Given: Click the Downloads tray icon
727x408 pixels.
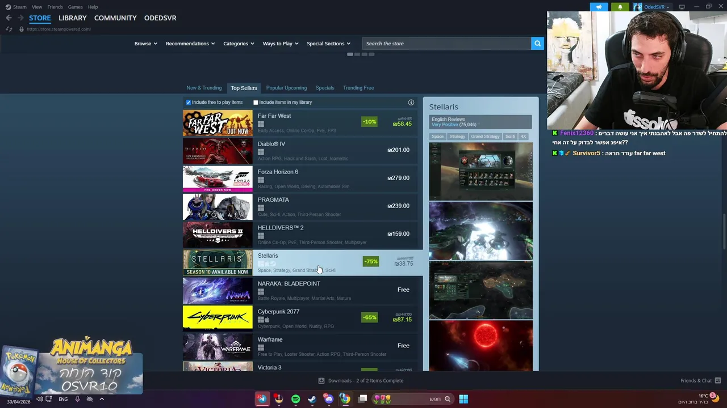Looking at the screenshot, I should click(x=321, y=381).
